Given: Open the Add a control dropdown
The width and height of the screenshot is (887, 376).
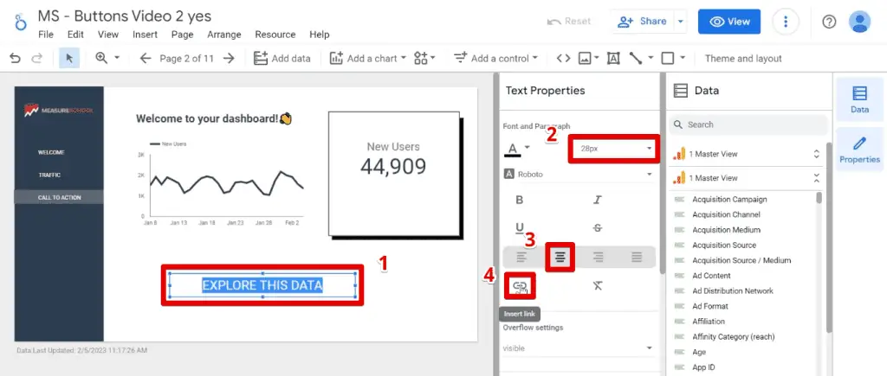Looking at the screenshot, I should (x=495, y=58).
